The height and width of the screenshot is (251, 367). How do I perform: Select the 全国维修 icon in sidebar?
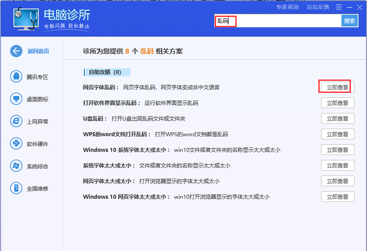(17, 188)
